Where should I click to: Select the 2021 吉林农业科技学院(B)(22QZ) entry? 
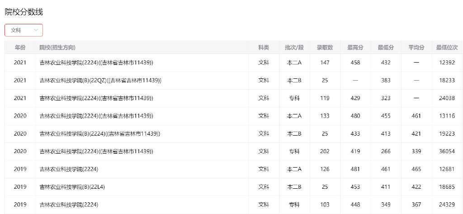[100, 80]
